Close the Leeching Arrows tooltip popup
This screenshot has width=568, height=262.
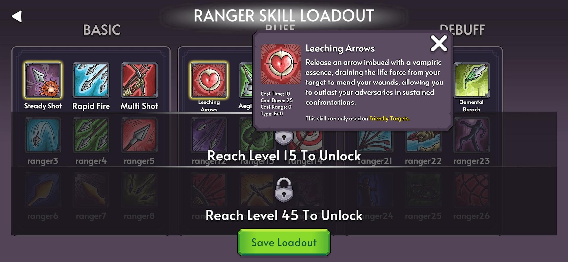439,44
